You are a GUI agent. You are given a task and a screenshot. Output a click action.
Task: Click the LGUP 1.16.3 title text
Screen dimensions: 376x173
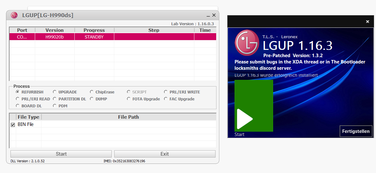tap(298, 45)
